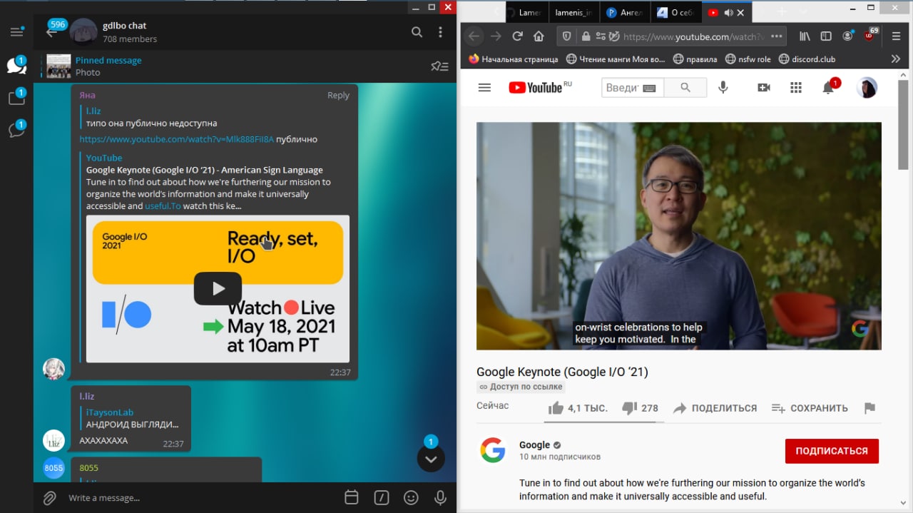This screenshot has width=913, height=513.
Task: Open Telegram hamburger menu
Action: [16, 32]
